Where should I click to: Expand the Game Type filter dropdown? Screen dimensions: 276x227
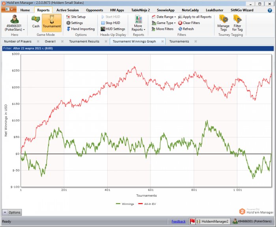point(164,23)
